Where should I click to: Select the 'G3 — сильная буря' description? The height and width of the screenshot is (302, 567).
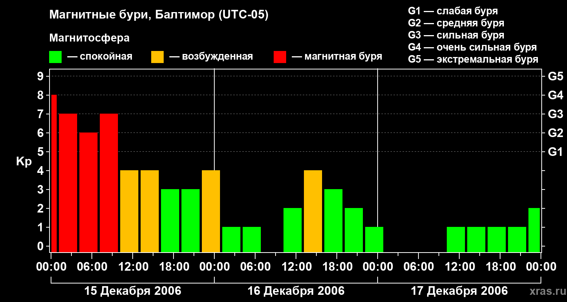[456, 35]
